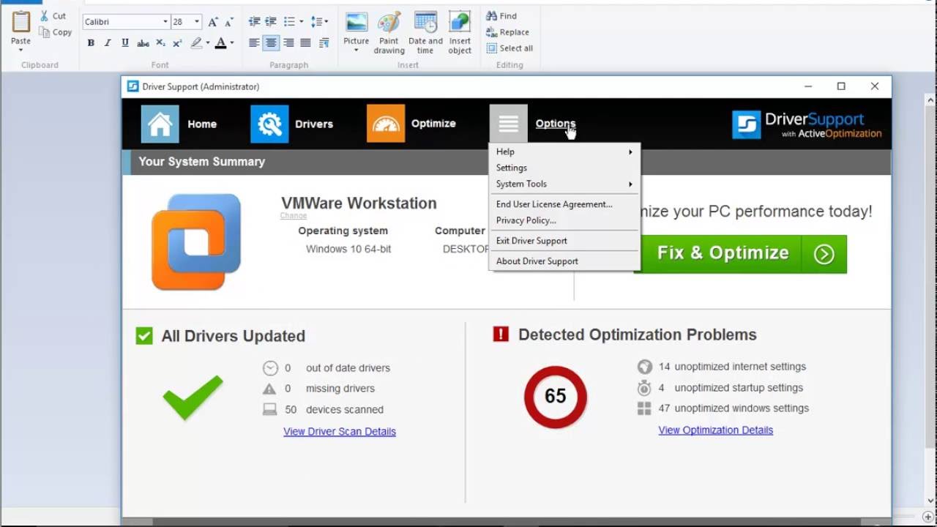
Task: Open View Driver Scan Details link
Action: click(x=340, y=431)
